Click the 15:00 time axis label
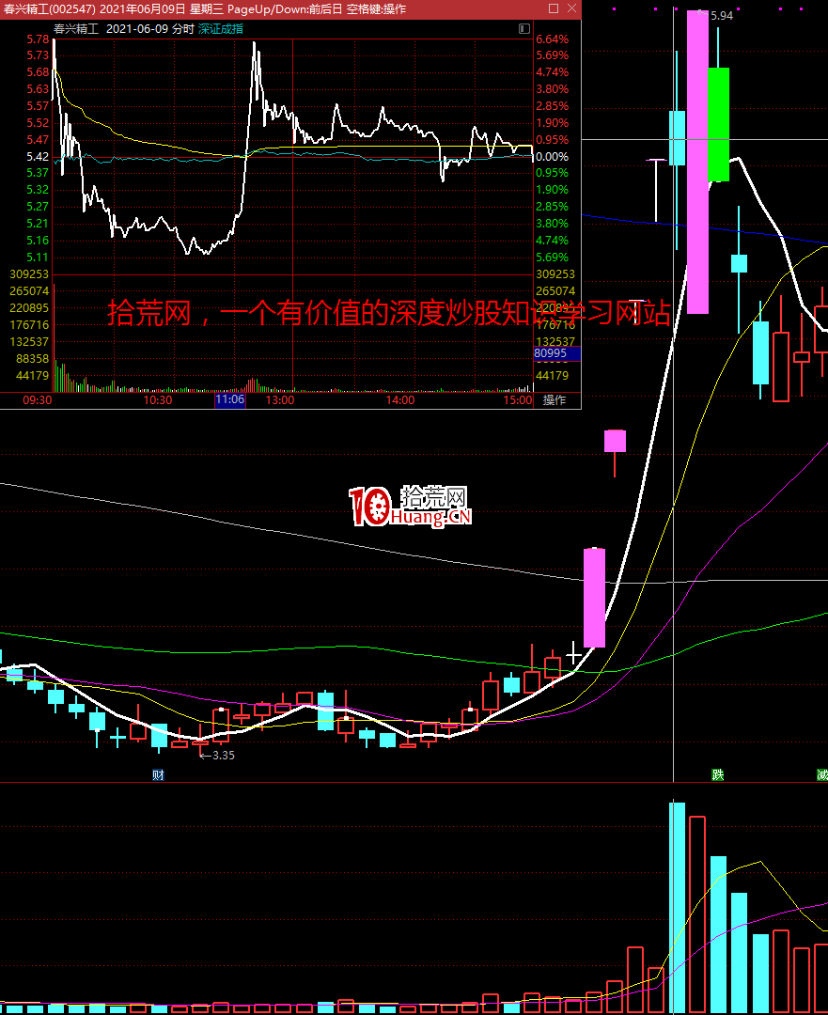828x1015 pixels. point(518,400)
